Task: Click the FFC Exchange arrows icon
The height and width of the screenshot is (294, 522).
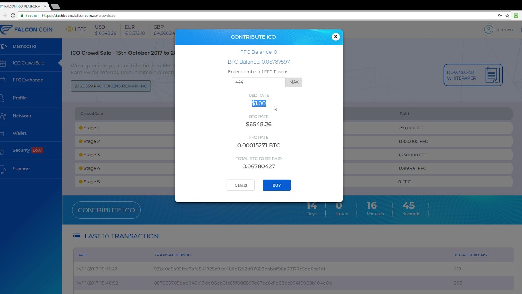Action: 2,80
